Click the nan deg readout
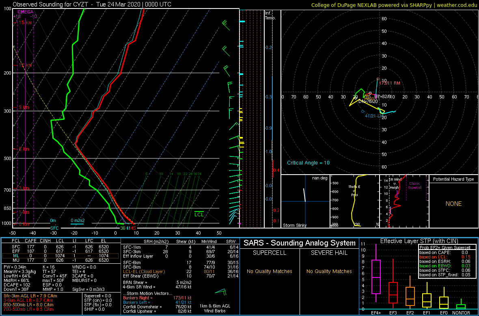 coord(320,178)
